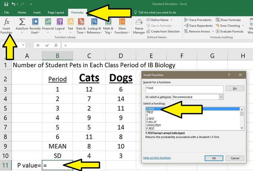253x171 pixels.
Task: Click the Insert Function fx icon in ribbon
Action: [x=6, y=23]
